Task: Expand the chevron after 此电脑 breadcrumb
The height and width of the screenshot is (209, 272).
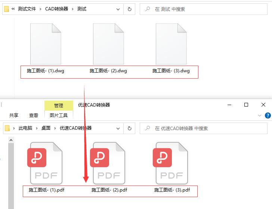Action: coord(37,128)
